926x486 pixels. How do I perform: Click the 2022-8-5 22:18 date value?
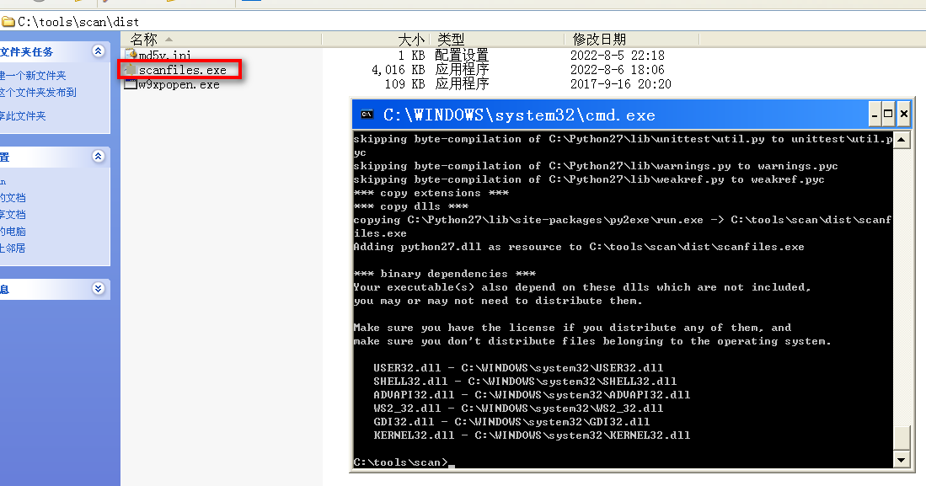[x=617, y=56]
